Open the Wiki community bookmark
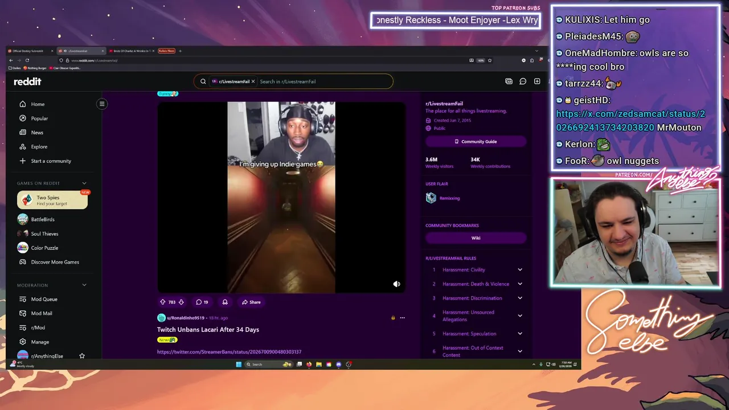Screen dimensions: 729x410 pos(476,238)
